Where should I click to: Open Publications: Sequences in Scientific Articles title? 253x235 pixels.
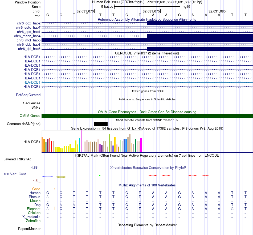[147, 99]
